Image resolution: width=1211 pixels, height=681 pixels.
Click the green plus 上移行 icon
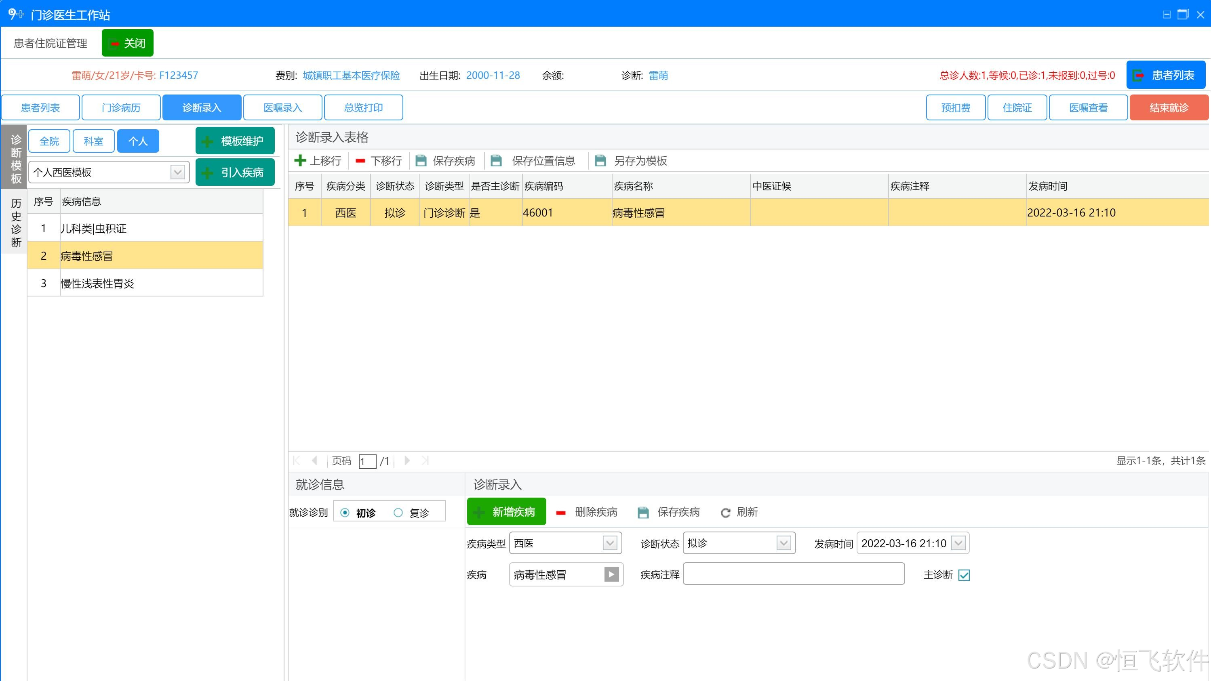click(300, 161)
